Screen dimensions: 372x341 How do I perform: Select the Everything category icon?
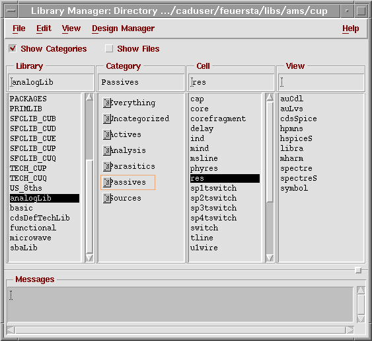pos(107,103)
